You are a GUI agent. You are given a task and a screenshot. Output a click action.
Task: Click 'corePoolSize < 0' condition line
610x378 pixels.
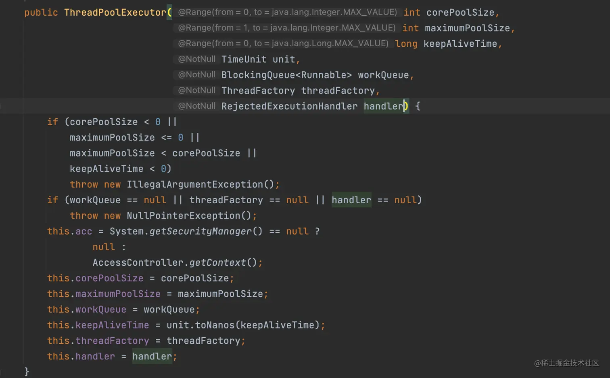click(112, 122)
